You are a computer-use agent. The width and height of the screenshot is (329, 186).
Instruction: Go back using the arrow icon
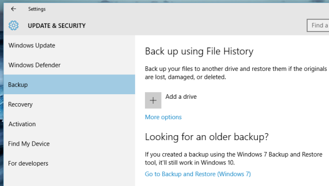click(13, 9)
